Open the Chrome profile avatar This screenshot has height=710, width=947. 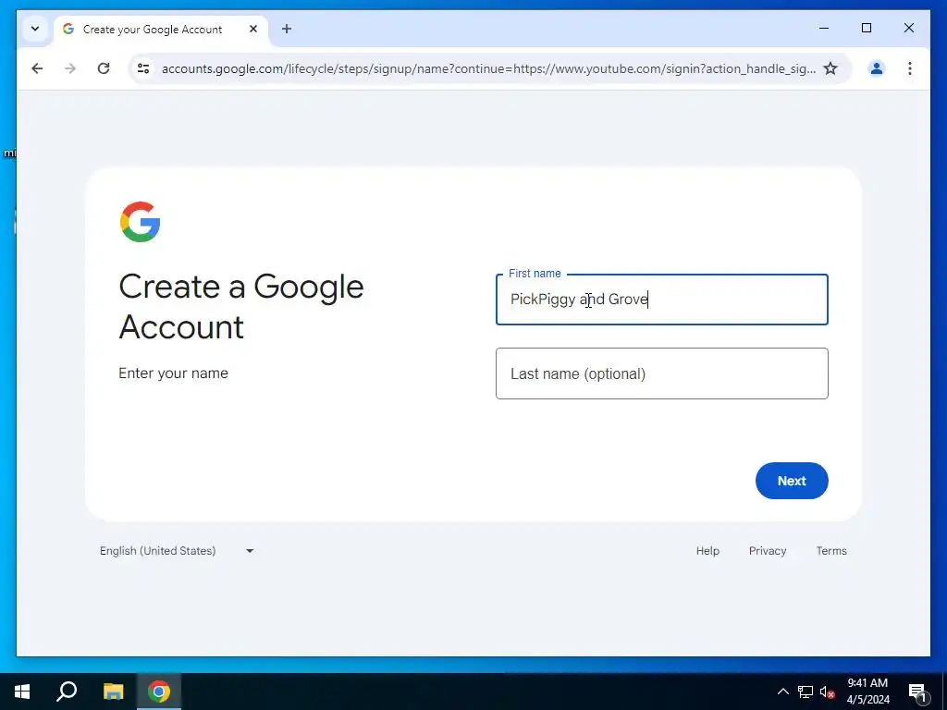(x=877, y=68)
